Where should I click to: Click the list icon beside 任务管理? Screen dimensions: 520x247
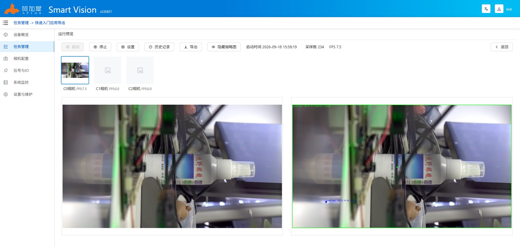pyautogui.click(x=6, y=47)
